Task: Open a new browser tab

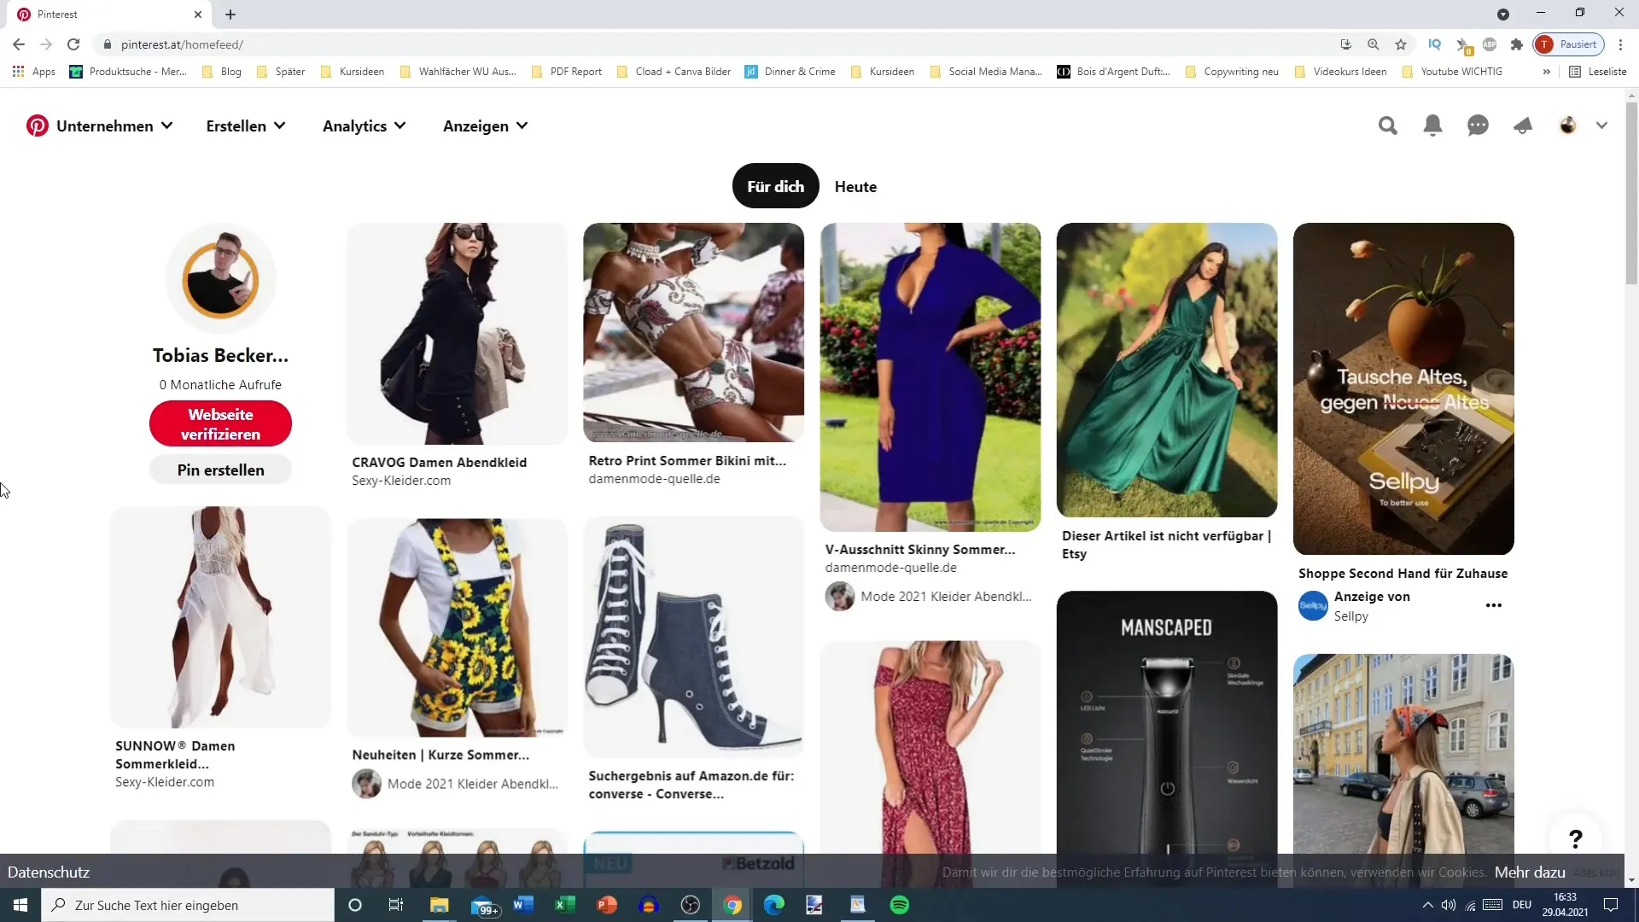Action: click(230, 15)
